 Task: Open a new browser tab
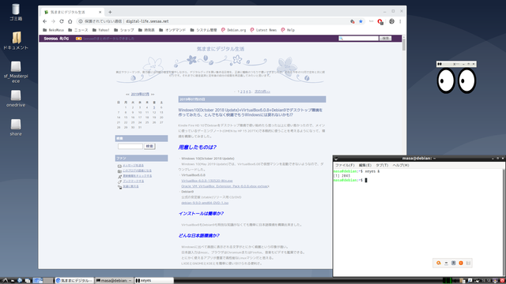tap(110, 13)
